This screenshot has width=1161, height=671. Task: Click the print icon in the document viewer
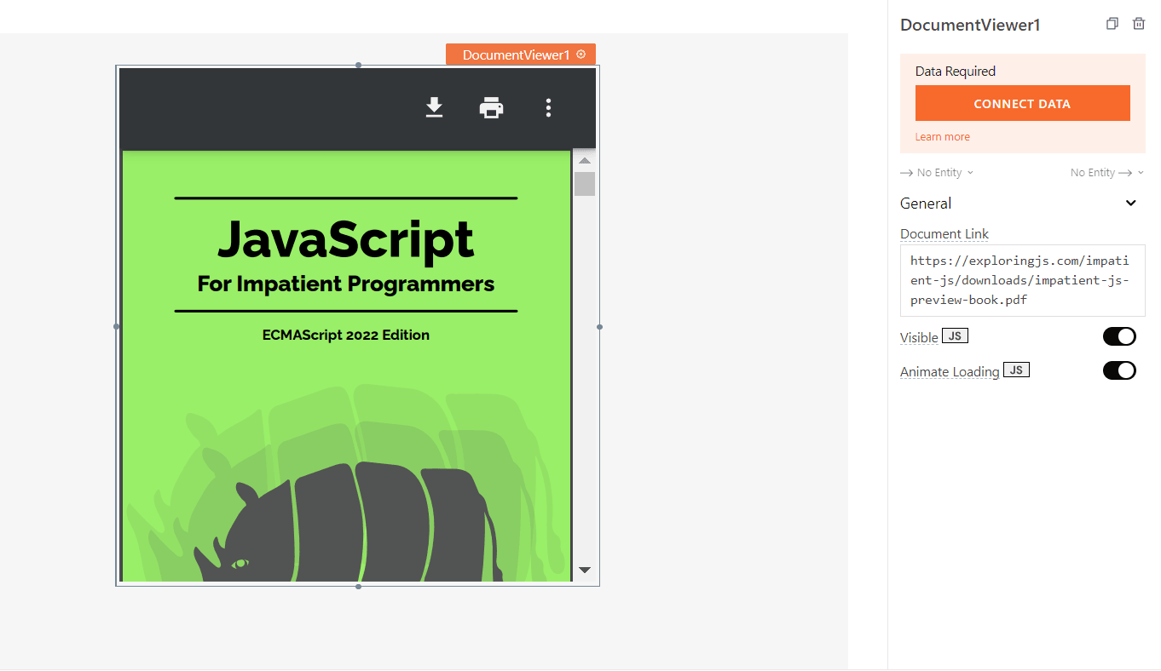coord(491,108)
